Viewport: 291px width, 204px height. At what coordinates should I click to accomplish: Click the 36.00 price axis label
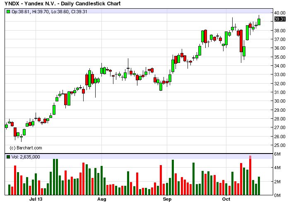click(x=280, y=48)
